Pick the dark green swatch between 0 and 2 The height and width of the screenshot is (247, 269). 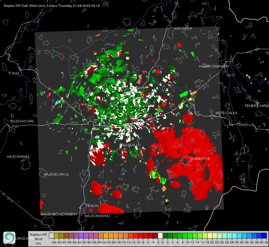click(165, 235)
